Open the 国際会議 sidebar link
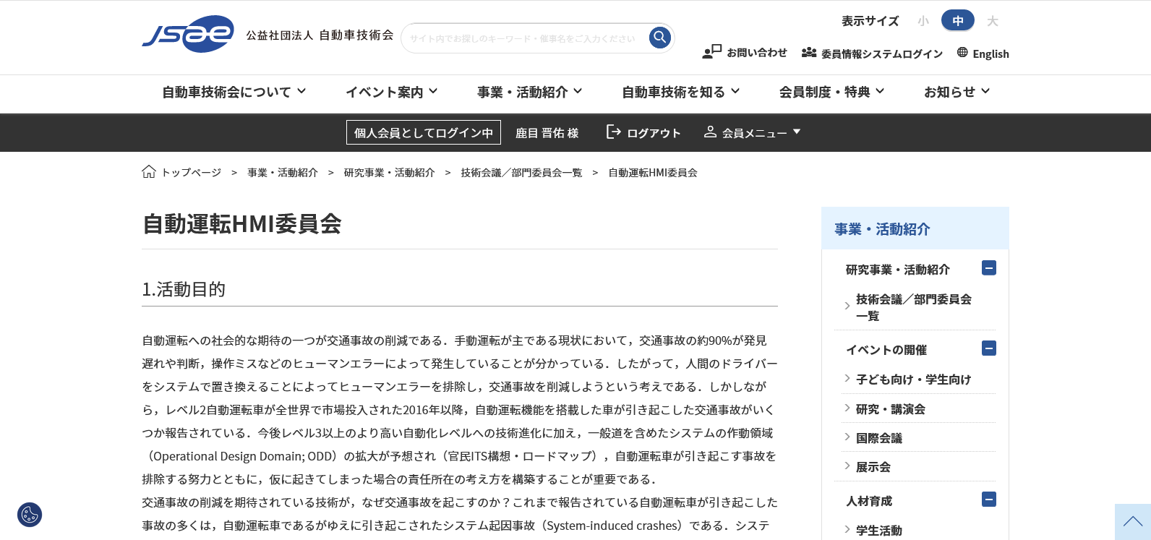Image resolution: width=1151 pixels, height=540 pixels. tap(879, 438)
